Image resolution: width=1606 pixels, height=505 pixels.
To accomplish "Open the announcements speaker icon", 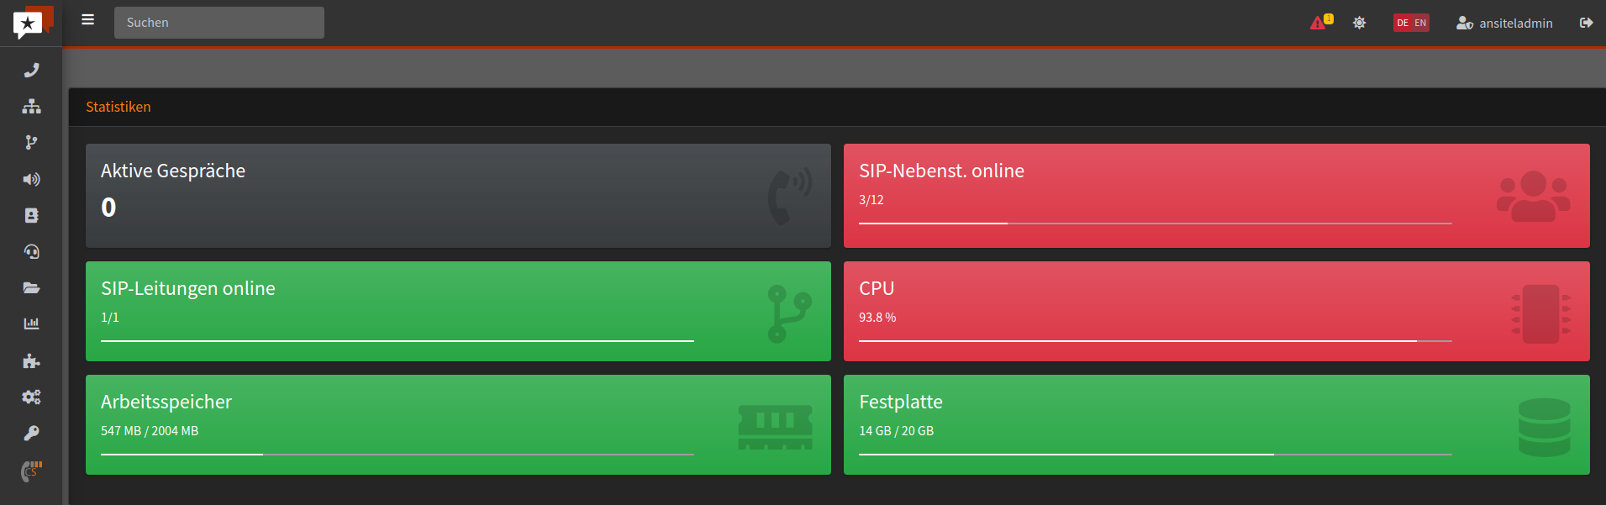I will pyautogui.click(x=31, y=179).
